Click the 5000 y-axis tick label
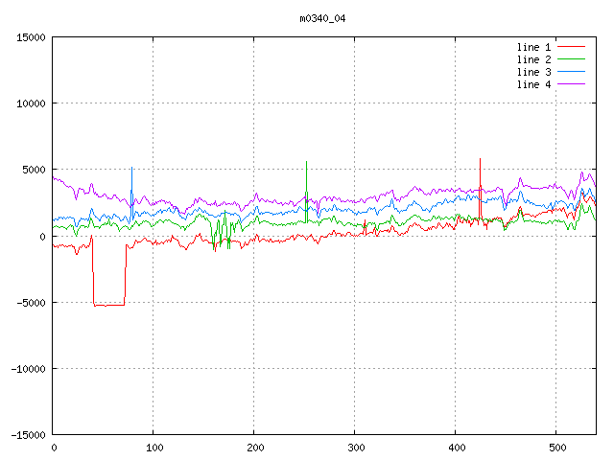 point(34,170)
